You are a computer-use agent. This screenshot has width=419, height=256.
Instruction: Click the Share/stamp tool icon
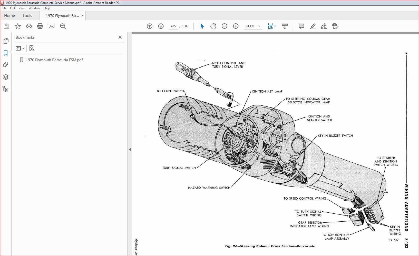pyautogui.click(x=335, y=26)
